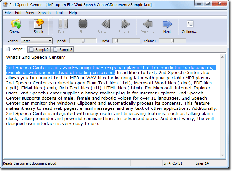The height and width of the screenshot is (171, 232).
Task: Switch to the Sample3 tab
Action: click(63, 50)
